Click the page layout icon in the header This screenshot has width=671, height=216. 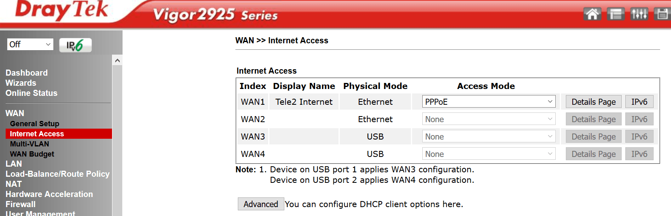(x=616, y=14)
